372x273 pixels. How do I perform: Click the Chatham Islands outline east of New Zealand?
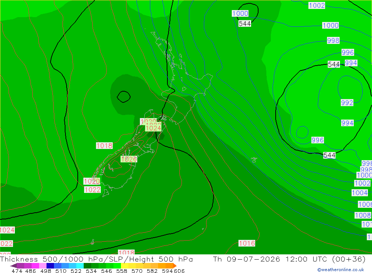pyautogui.click(x=254, y=160)
